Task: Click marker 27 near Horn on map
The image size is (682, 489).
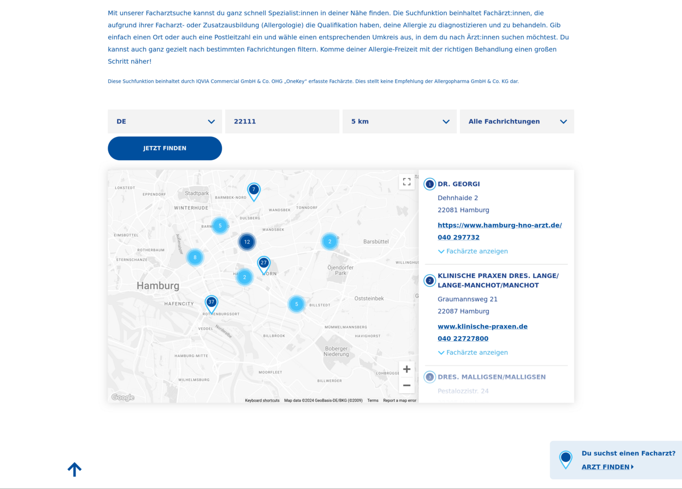Action: (x=264, y=262)
